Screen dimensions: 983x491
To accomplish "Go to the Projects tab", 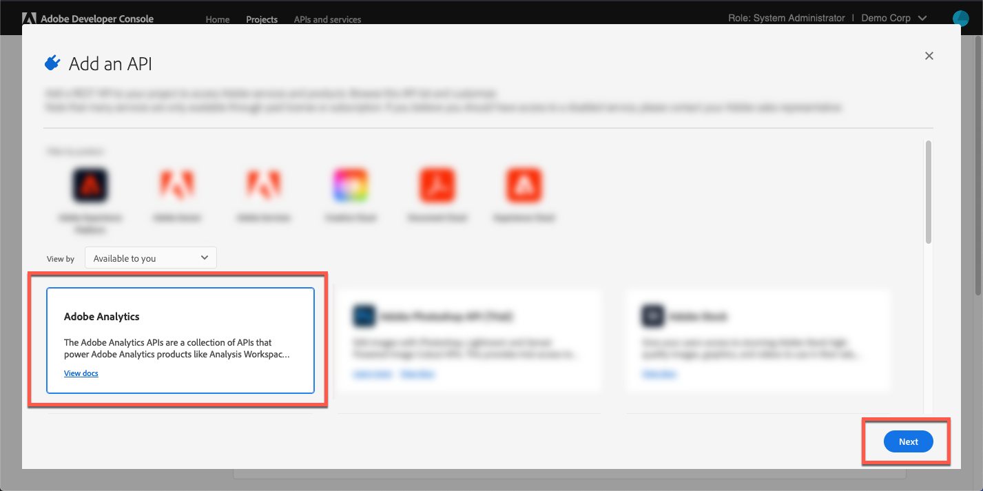I will pyautogui.click(x=262, y=19).
